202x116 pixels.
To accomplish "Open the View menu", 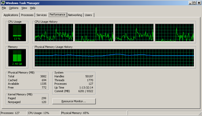I will pyautogui.click(x=24, y=8).
